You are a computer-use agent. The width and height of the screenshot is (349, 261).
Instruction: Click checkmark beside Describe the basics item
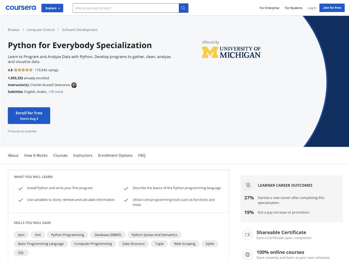tap(126, 188)
